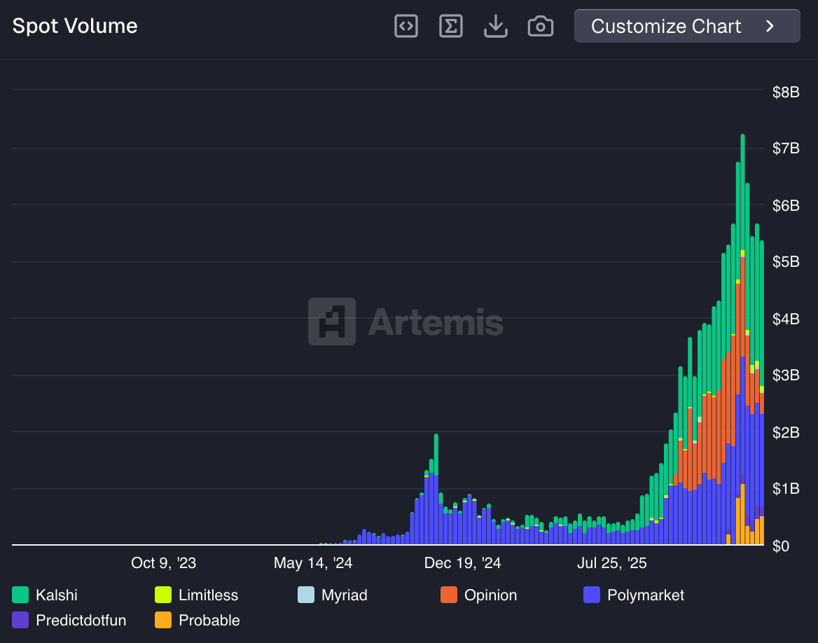Expand Customize Chart chevron arrow
818x643 pixels.
pyautogui.click(x=770, y=26)
